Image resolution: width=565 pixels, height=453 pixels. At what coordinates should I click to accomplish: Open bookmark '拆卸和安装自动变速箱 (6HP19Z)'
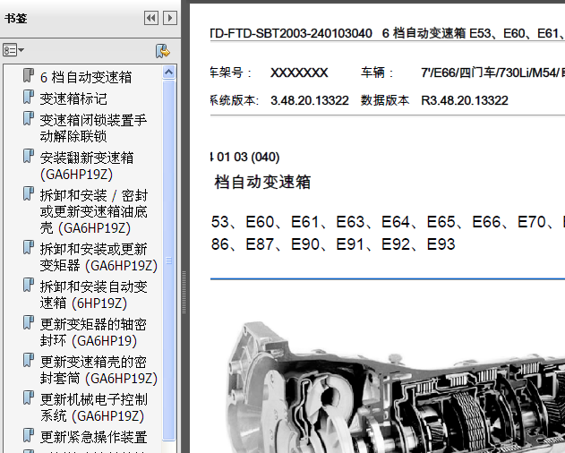click(94, 295)
